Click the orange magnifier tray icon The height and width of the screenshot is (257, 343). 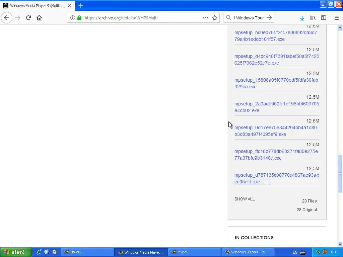tap(324, 252)
